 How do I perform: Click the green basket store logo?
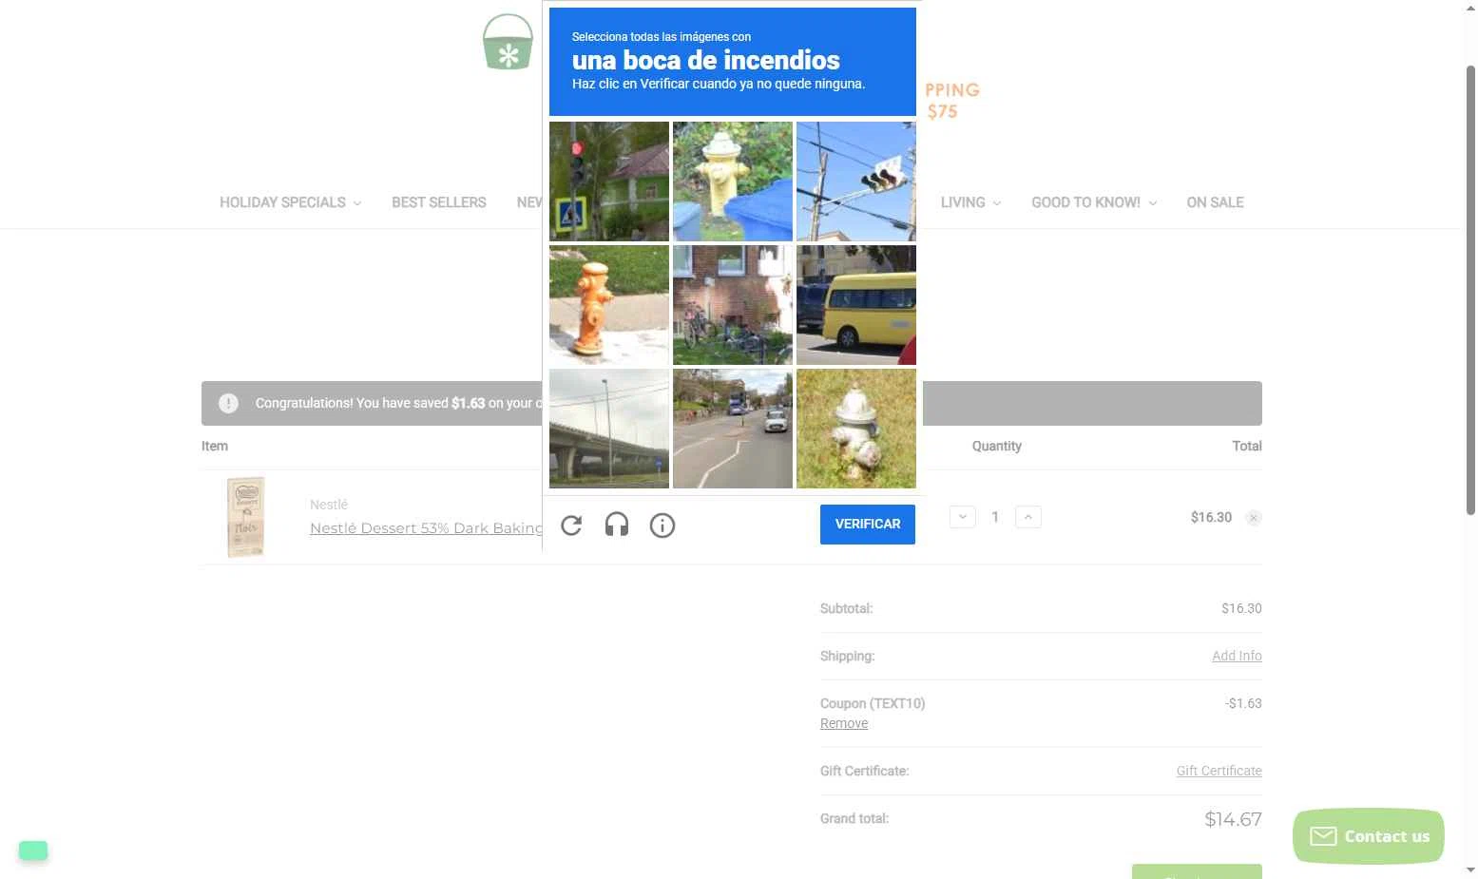point(508,43)
